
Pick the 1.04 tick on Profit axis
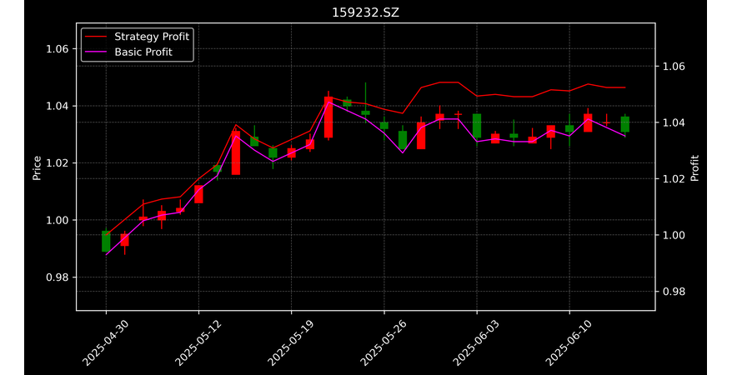[x=674, y=122]
